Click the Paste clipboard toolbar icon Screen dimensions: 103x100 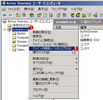pyautogui.click(x=32, y=15)
